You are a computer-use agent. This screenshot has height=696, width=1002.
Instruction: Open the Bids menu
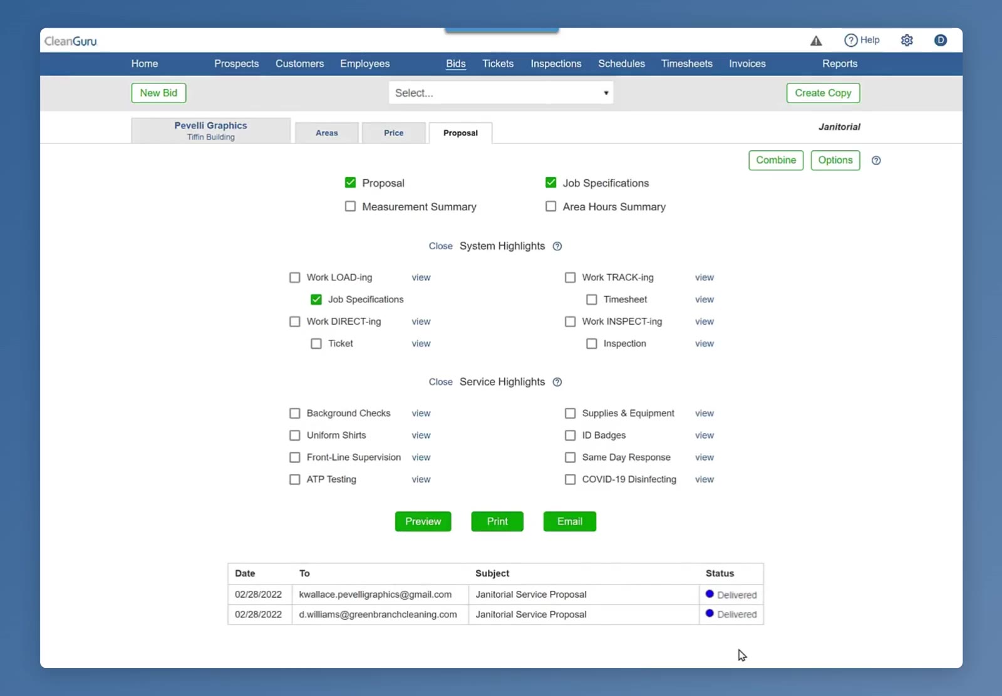click(455, 64)
